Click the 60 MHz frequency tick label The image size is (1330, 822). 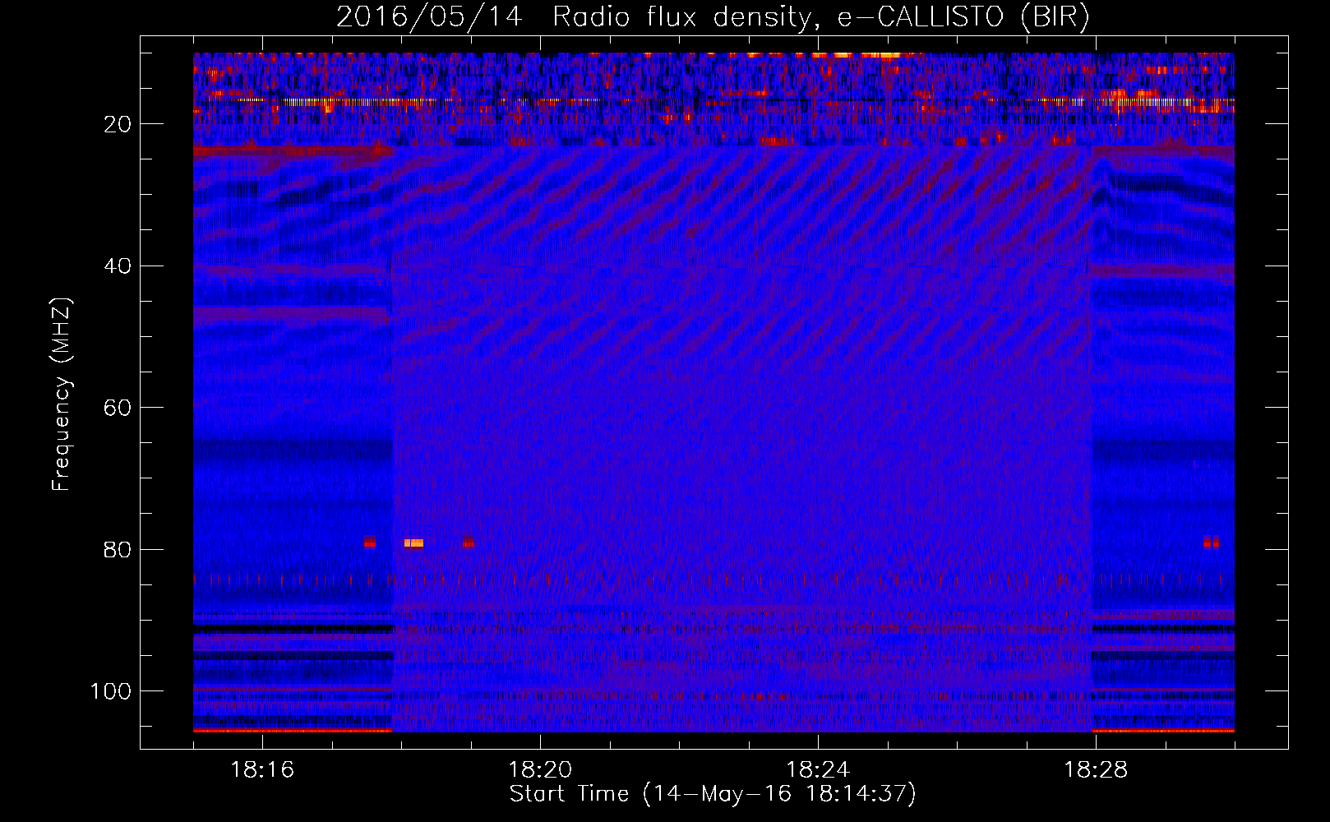[118, 409]
